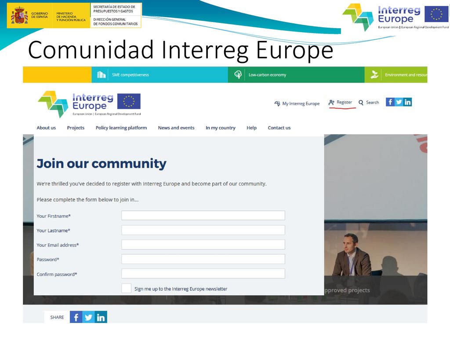Click the My Interreg Europe icon
Image resolution: width=450 pixels, height=338 pixels.
(277, 103)
